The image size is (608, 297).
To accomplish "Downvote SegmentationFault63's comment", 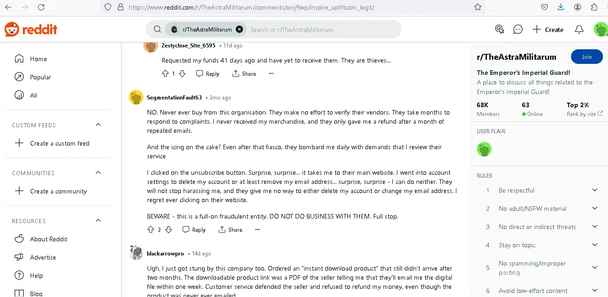I will (x=168, y=230).
